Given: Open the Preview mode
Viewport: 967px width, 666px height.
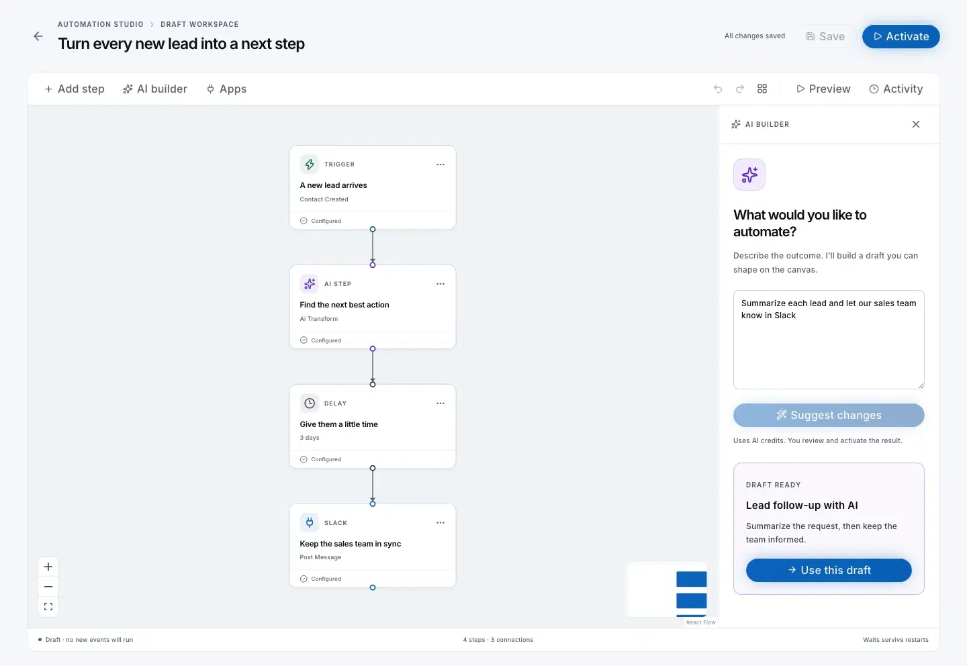Looking at the screenshot, I should click(x=823, y=89).
